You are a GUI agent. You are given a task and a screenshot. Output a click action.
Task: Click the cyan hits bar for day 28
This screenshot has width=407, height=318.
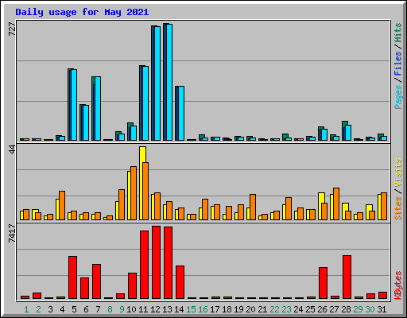click(348, 133)
